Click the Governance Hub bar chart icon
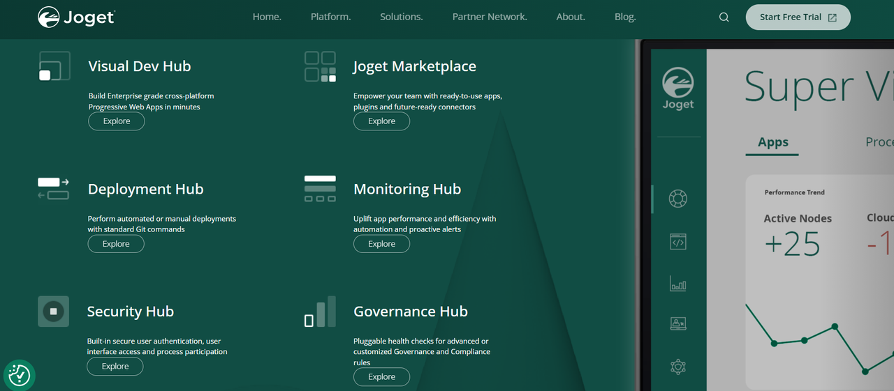Image resolution: width=894 pixels, height=391 pixels. coord(320,312)
